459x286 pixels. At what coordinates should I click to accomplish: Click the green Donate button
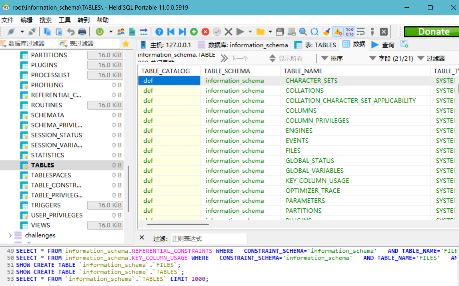click(x=431, y=32)
